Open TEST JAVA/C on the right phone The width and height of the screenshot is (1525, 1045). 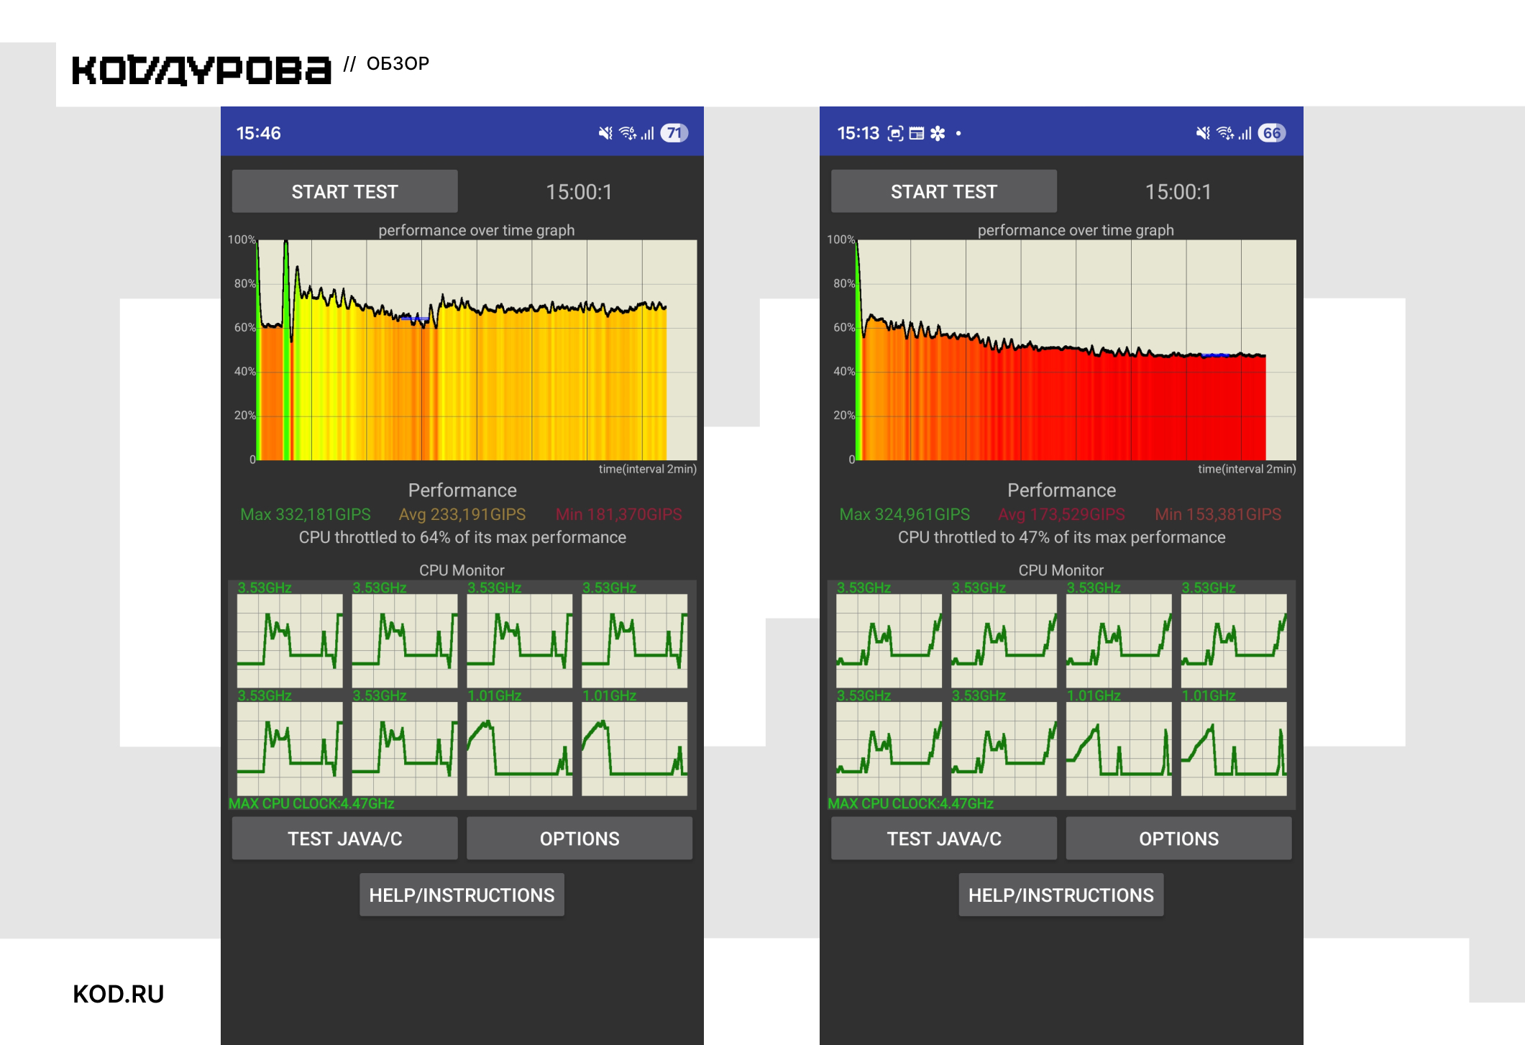tap(943, 839)
